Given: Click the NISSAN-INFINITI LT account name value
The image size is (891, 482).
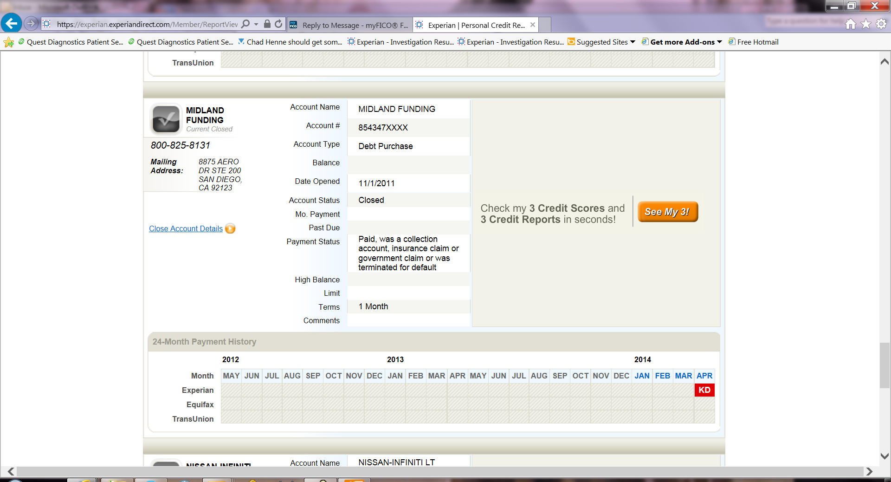Looking at the screenshot, I should click(396, 462).
